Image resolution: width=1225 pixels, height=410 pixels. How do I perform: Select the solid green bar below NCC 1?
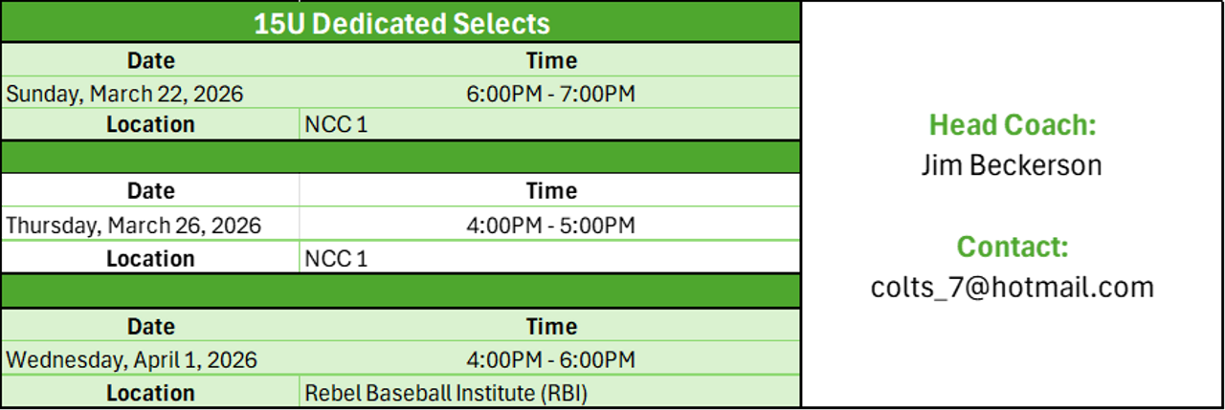point(400,157)
